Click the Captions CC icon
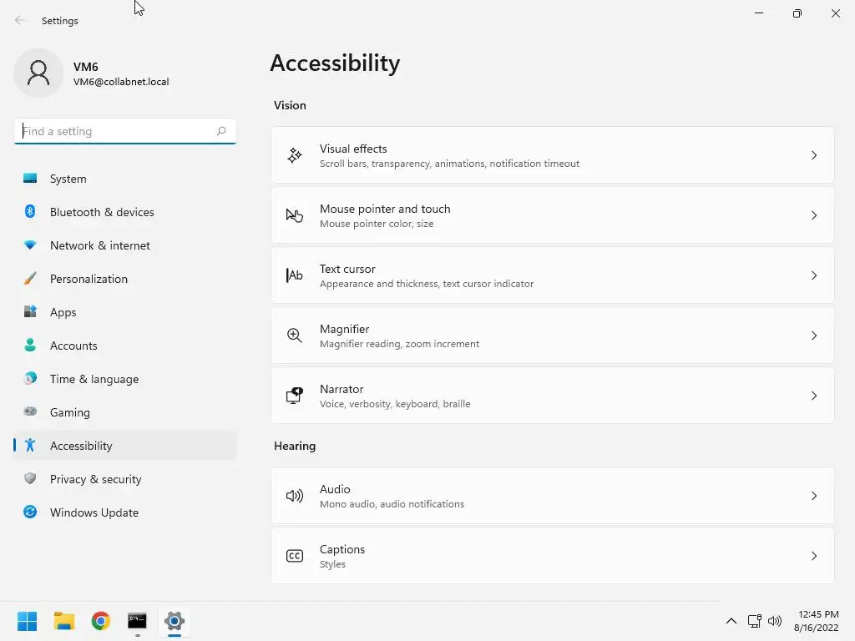The width and height of the screenshot is (855, 641). (x=295, y=556)
